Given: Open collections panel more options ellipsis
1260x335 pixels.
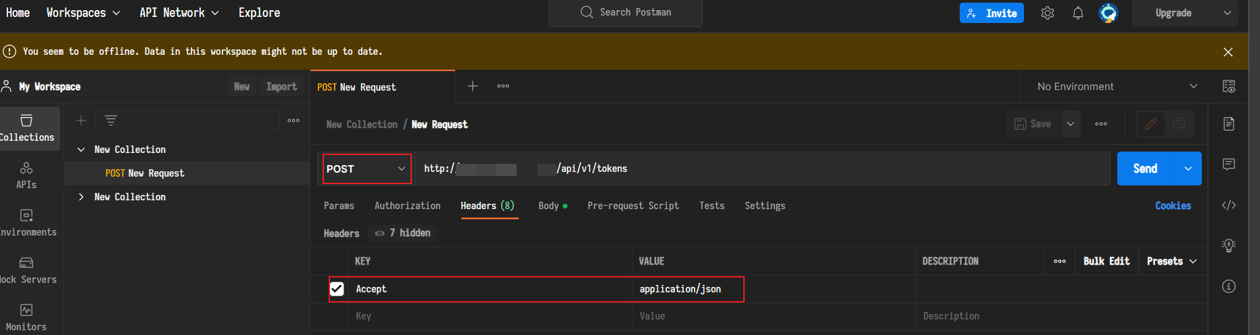Looking at the screenshot, I should pos(294,120).
